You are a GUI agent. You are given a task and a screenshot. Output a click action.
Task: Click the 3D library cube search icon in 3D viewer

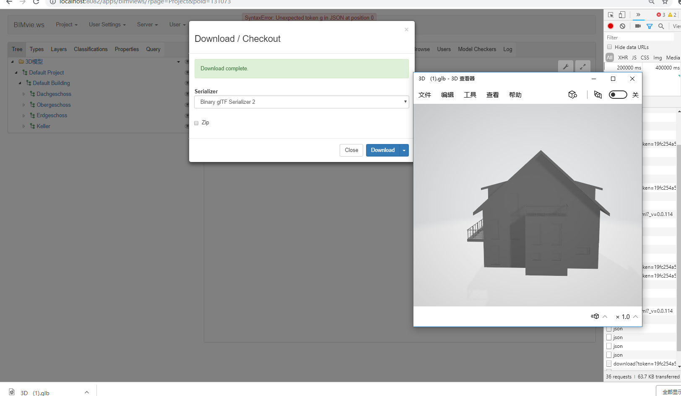(573, 95)
